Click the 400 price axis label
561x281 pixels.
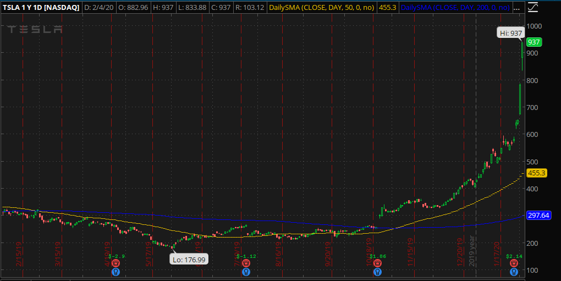tap(532, 189)
